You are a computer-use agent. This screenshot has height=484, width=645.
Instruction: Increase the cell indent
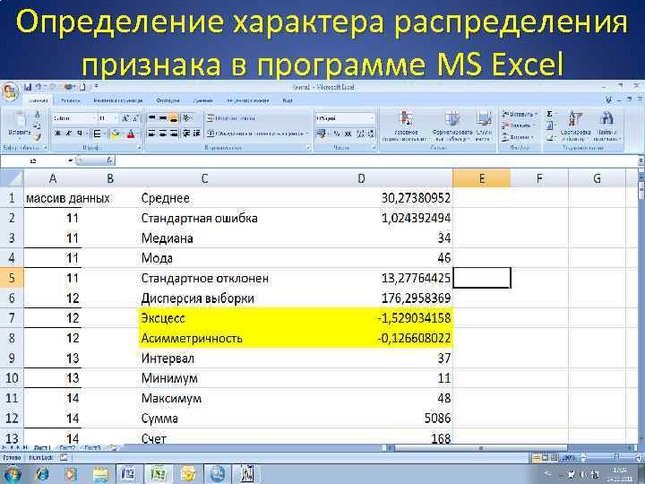coord(196,134)
